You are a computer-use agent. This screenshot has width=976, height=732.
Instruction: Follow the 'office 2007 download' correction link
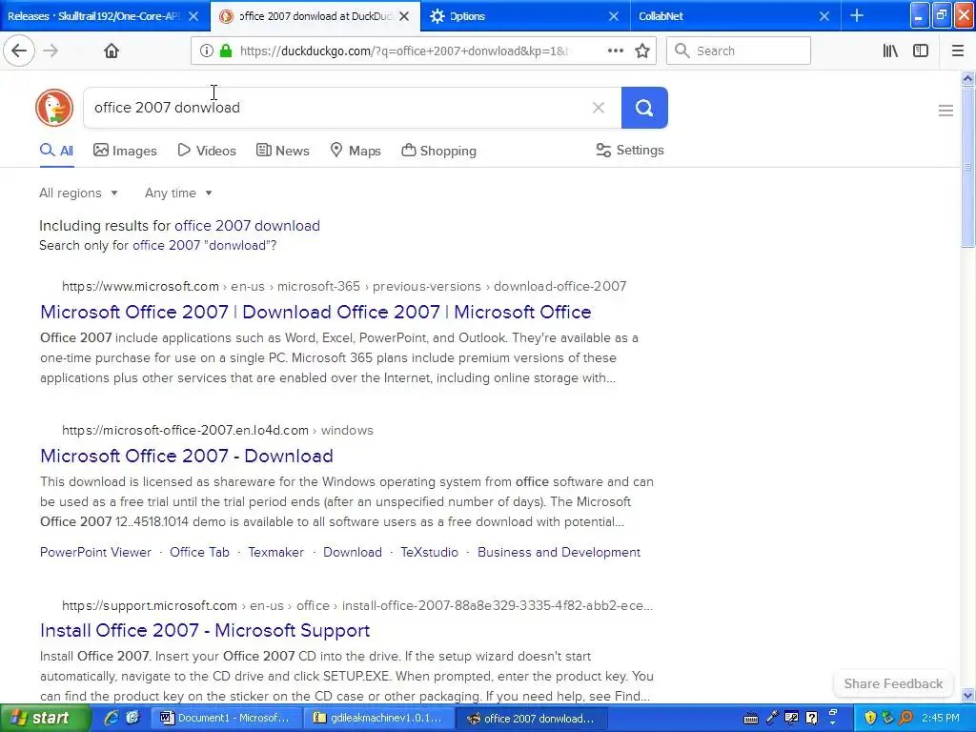click(247, 225)
